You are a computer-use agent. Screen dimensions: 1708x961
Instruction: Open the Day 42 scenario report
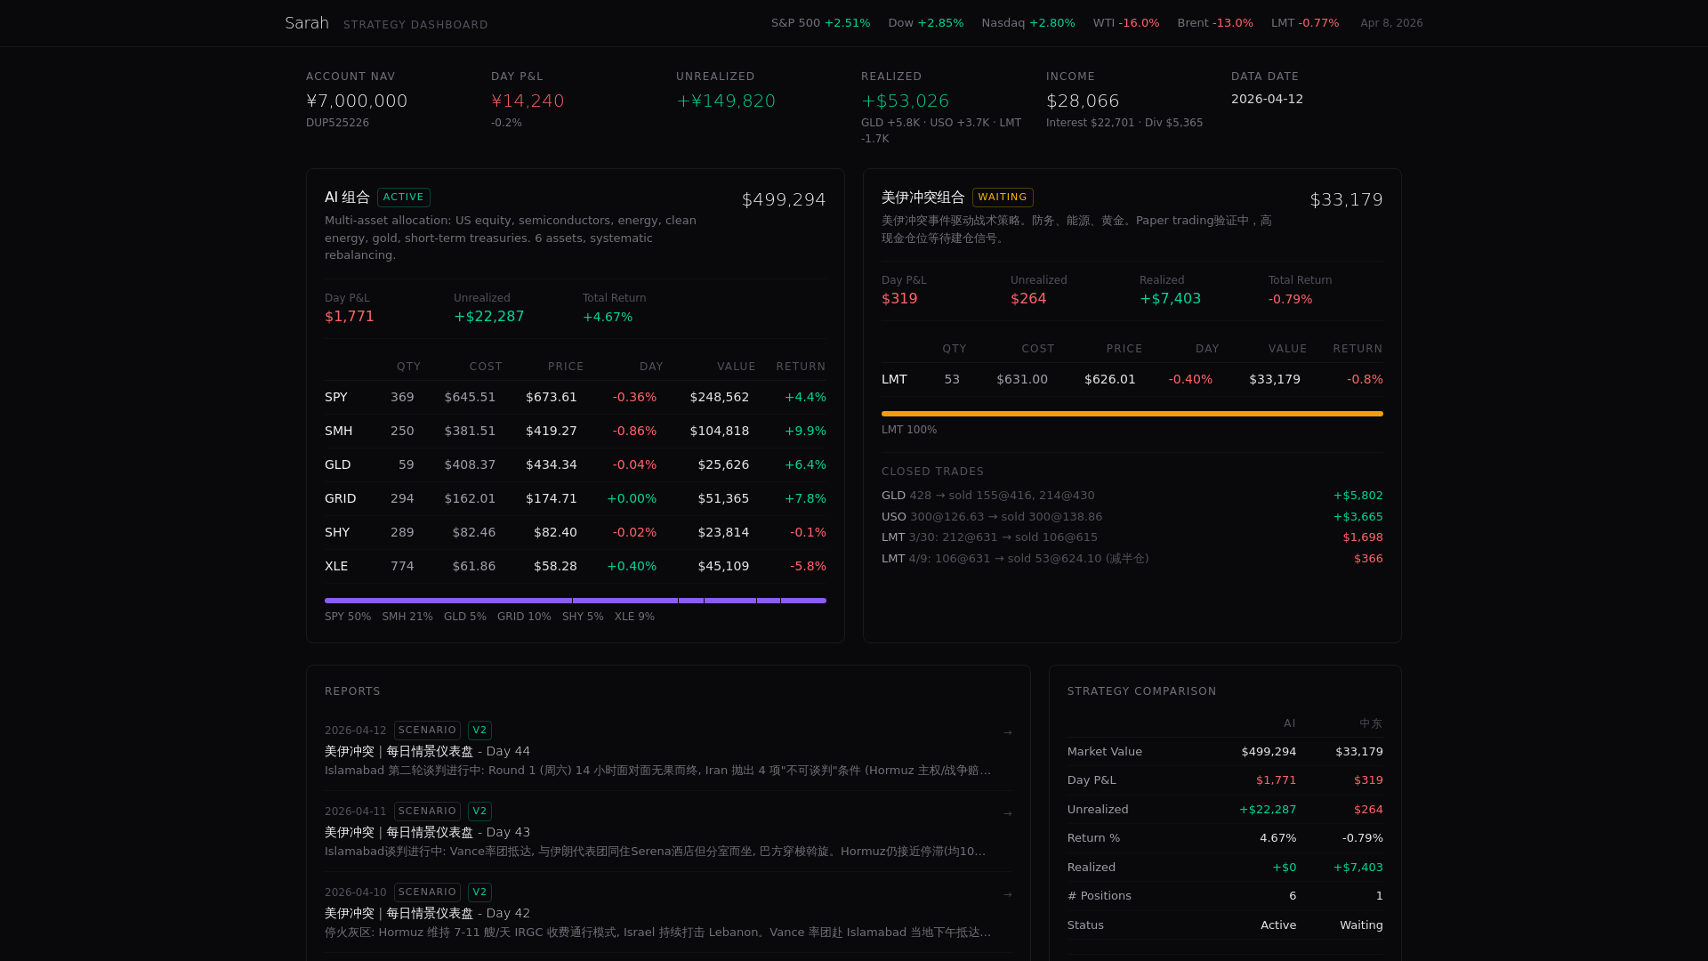point(668,912)
